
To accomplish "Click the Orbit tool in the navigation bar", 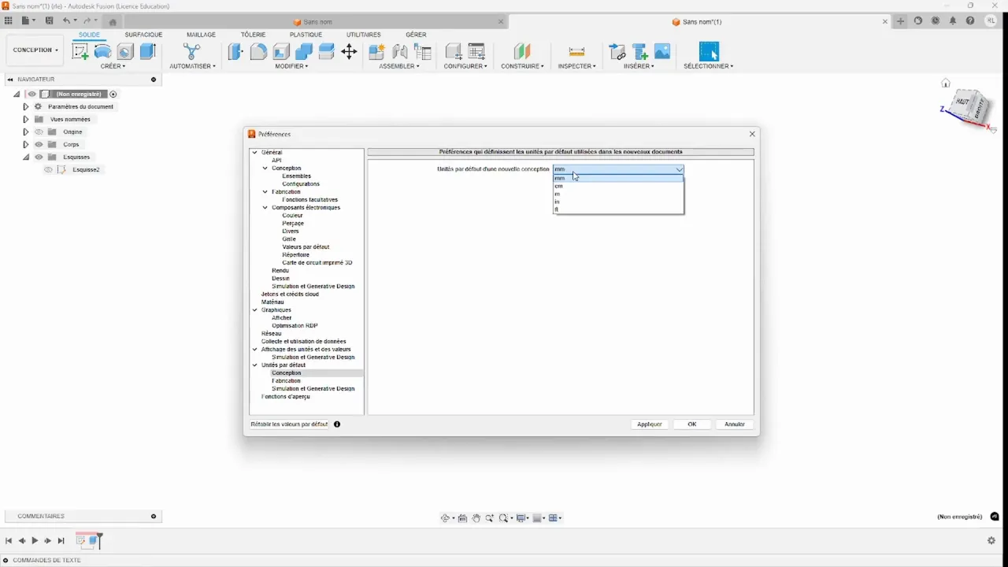I will (446, 518).
